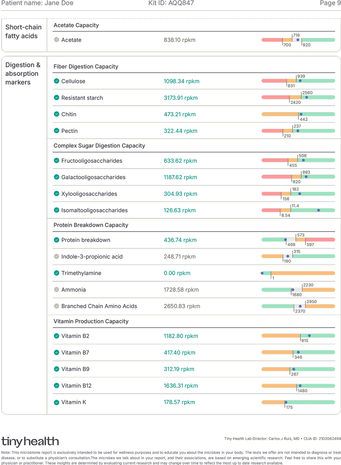Click the Protein Breakdown Capacity heading

[x=91, y=225]
